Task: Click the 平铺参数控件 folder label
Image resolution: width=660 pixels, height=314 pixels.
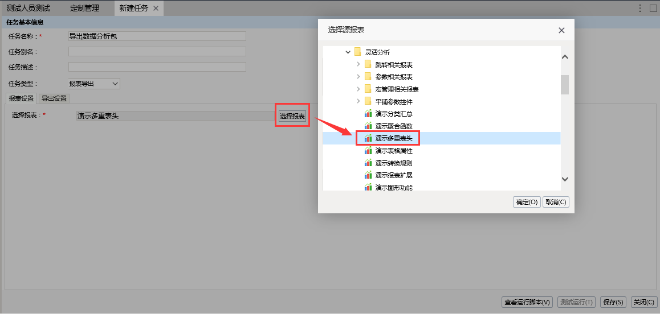Action: (x=394, y=101)
